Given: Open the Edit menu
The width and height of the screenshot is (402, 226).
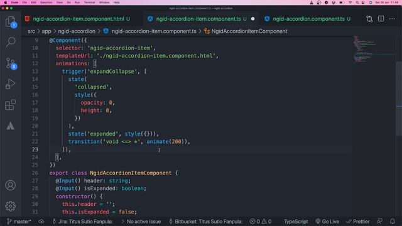Looking at the screenshot, I should (x=33, y=3).
